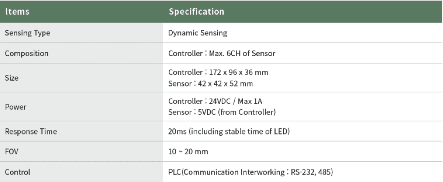Select the Control row label

coord(18,172)
